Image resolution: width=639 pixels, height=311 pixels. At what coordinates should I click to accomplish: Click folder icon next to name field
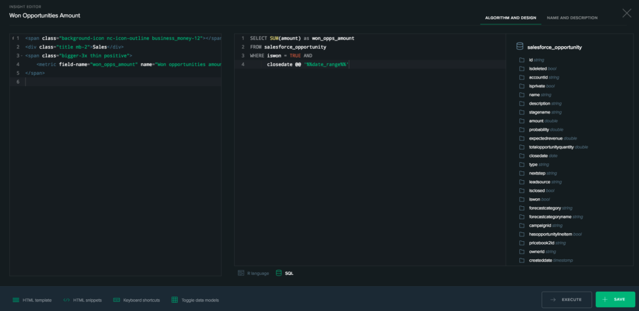tap(522, 95)
